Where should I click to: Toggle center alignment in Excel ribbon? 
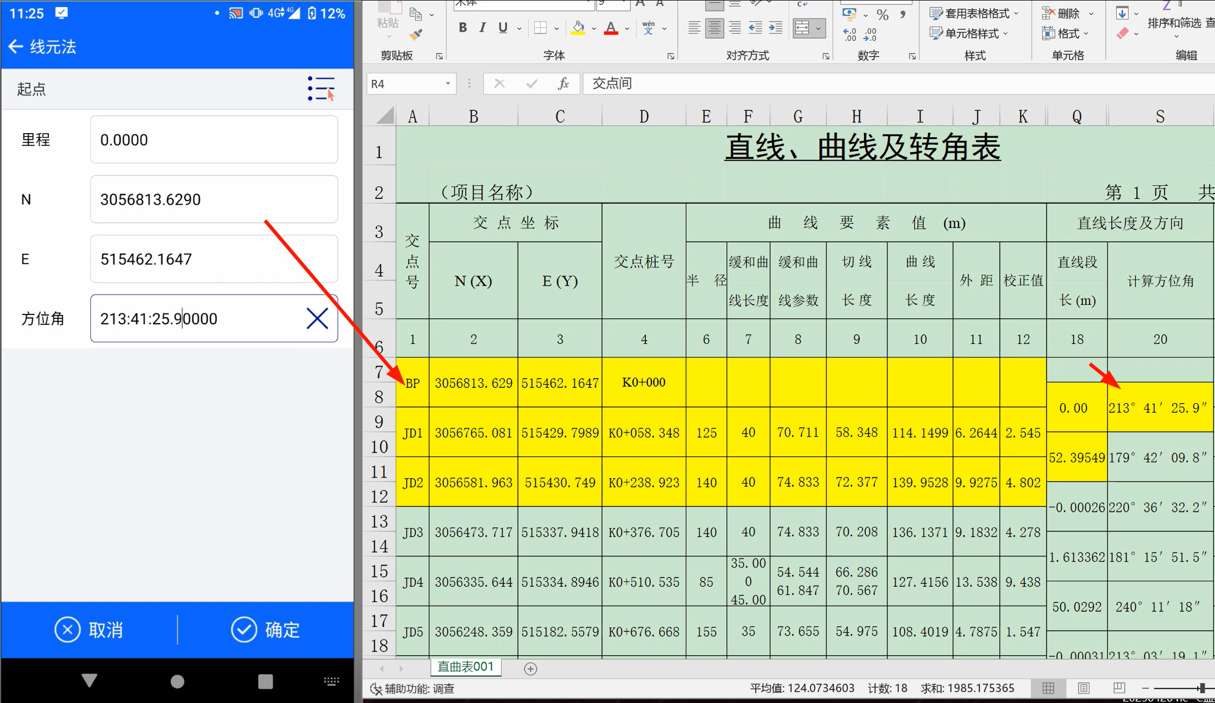(x=715, y=28)
